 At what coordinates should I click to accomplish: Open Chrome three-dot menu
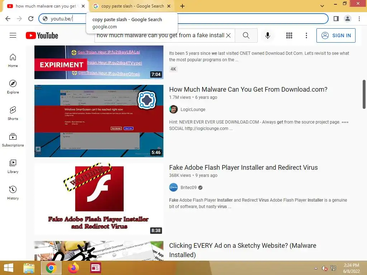[359, 19]
